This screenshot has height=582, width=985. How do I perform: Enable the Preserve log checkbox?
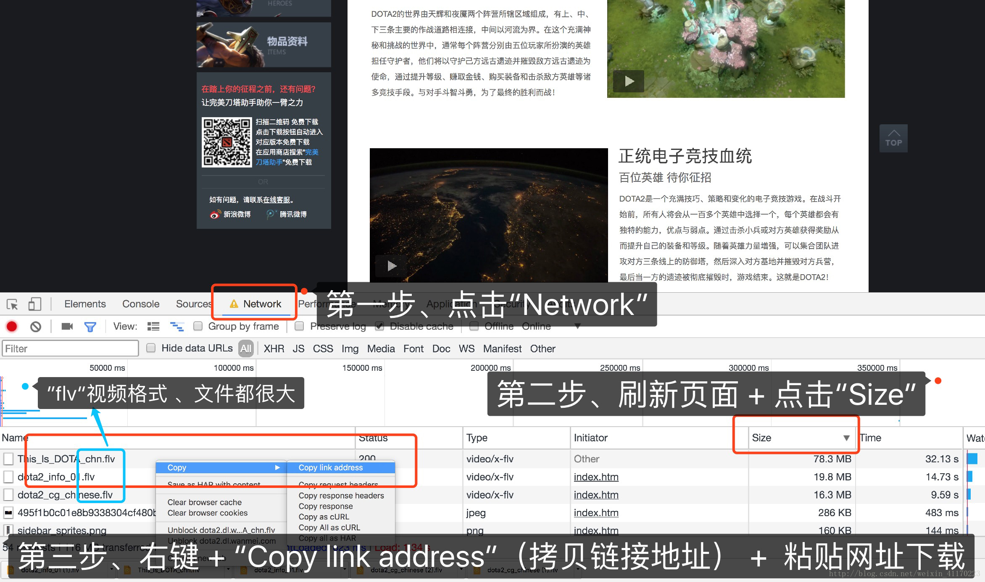click(x=299, y=326)
